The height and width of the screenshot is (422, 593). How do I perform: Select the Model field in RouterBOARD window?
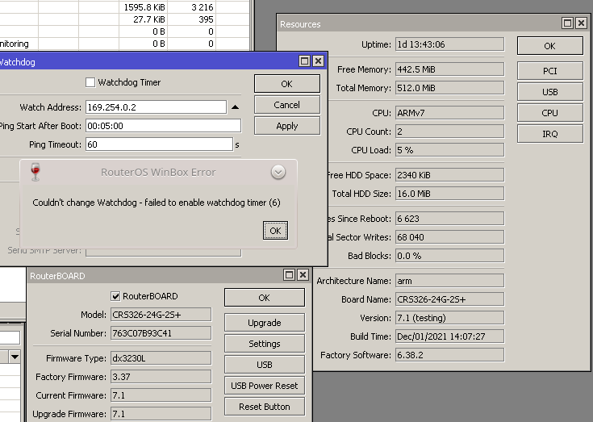pyautogui.click(x=161, y=314)
